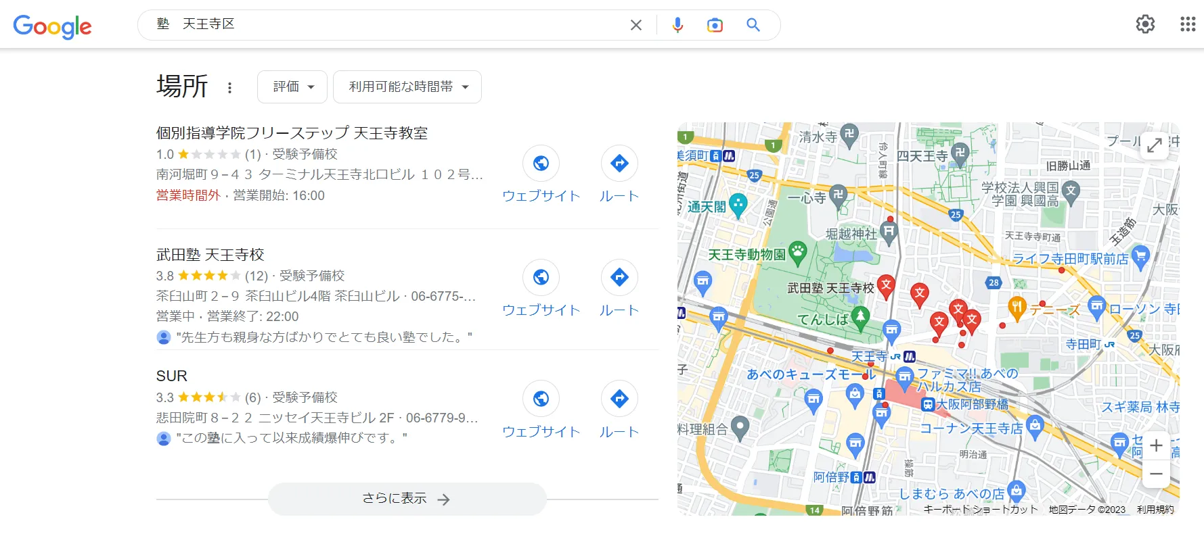Image resolution: width=1204 pixels, height=540 pixels.
Task: Open the Google apps grid
Action: (1187, 25)
